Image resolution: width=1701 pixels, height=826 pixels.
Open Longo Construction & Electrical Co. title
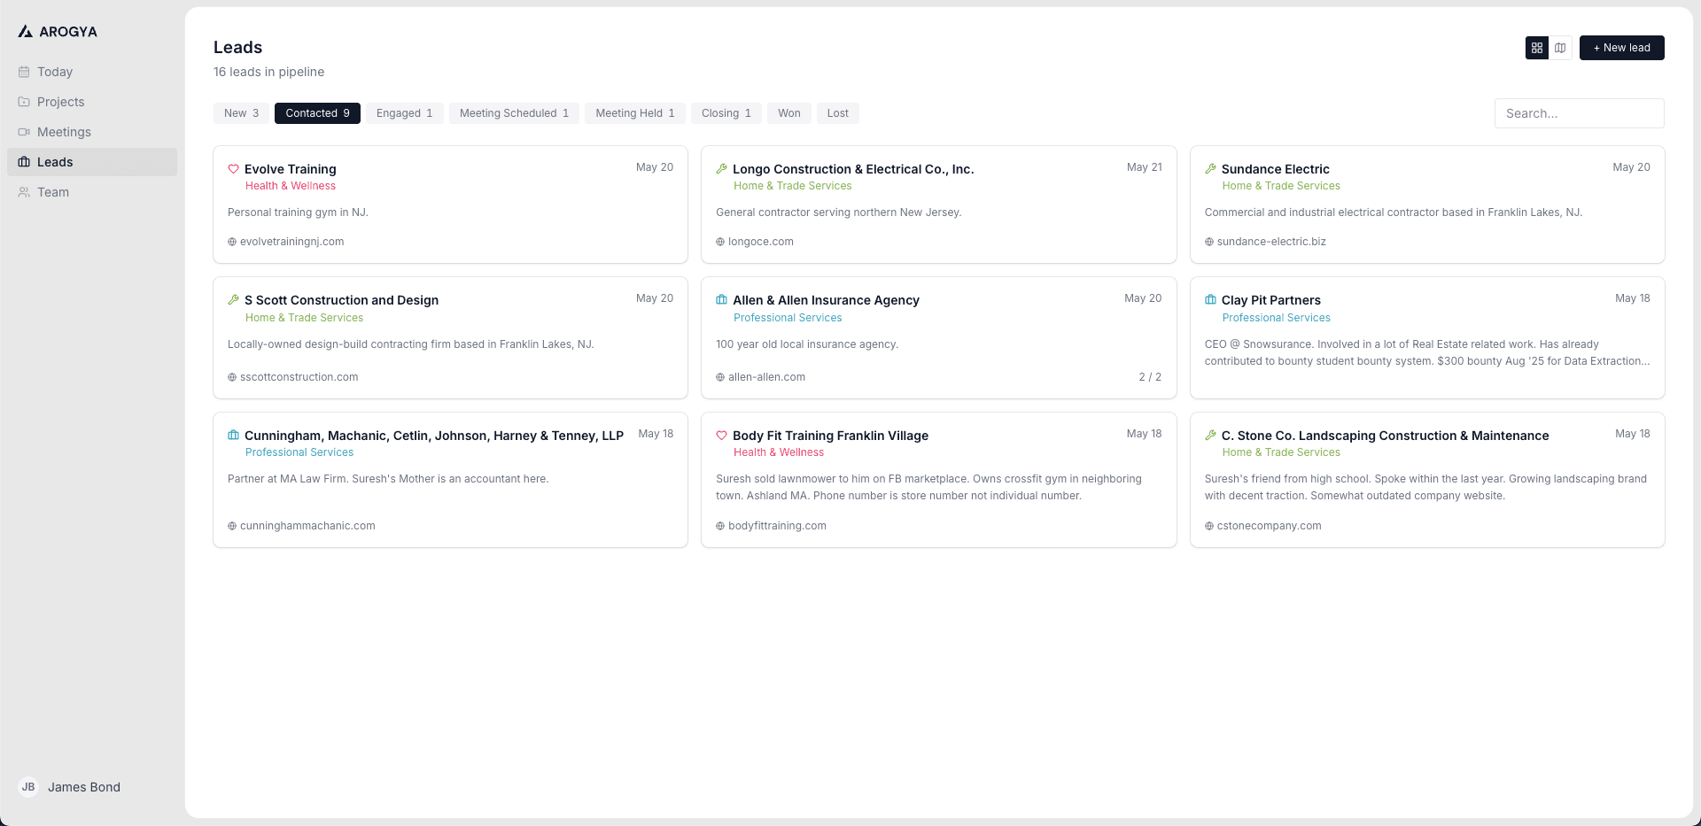click(853, 169)
